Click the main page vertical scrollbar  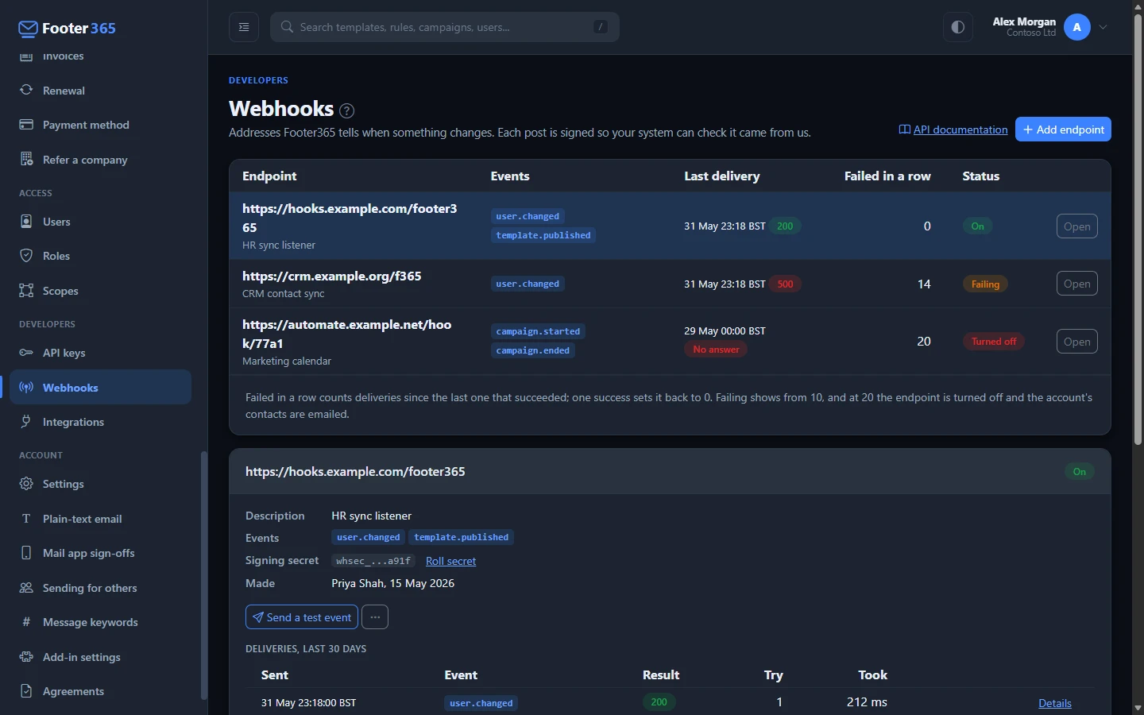tap(1138, 230)
